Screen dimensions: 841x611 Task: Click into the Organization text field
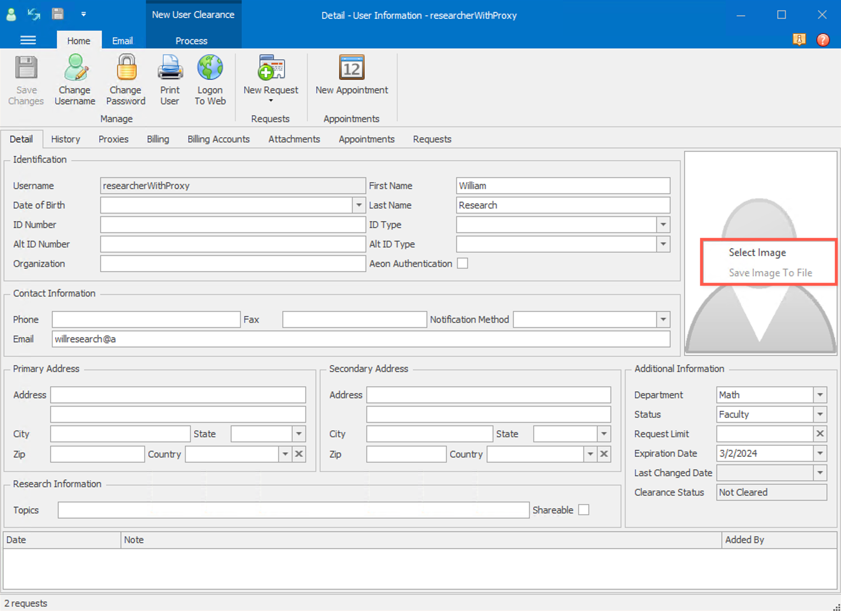click(233, 264)
